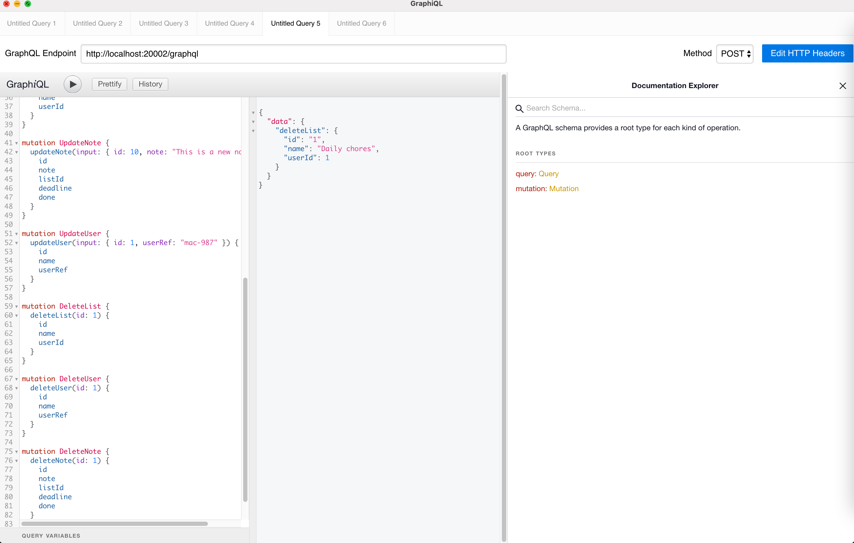
Task: Open the POST method dropdown
Action: point(735,54)
